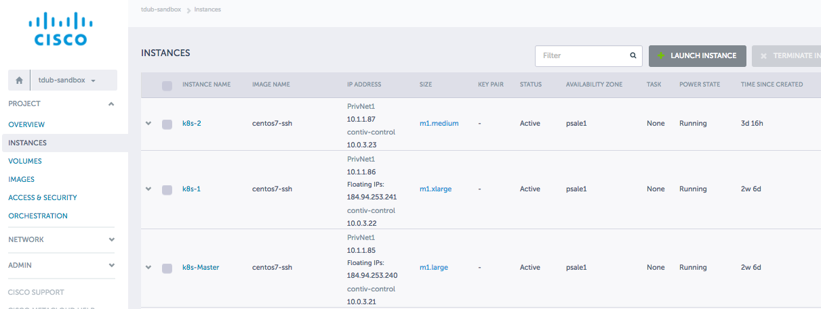The image size is (821, 309).
Task: Click Instances in the breadcrumb
Action: click(x=207, y=9)
